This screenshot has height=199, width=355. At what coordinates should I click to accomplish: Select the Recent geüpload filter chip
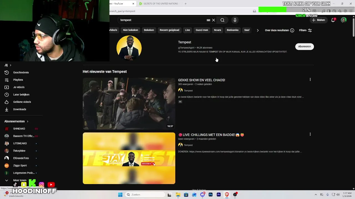(x=169, y=30)
